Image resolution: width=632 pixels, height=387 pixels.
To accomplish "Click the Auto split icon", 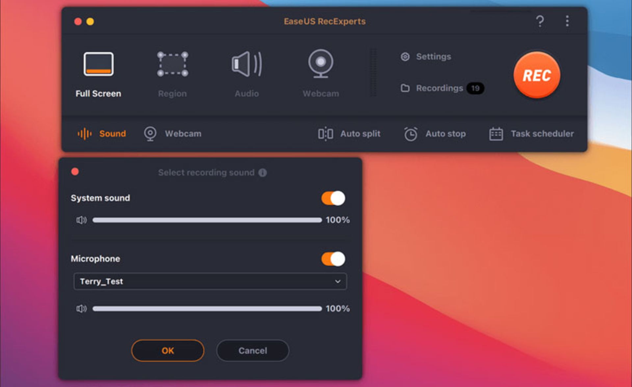I will (325, 134).
